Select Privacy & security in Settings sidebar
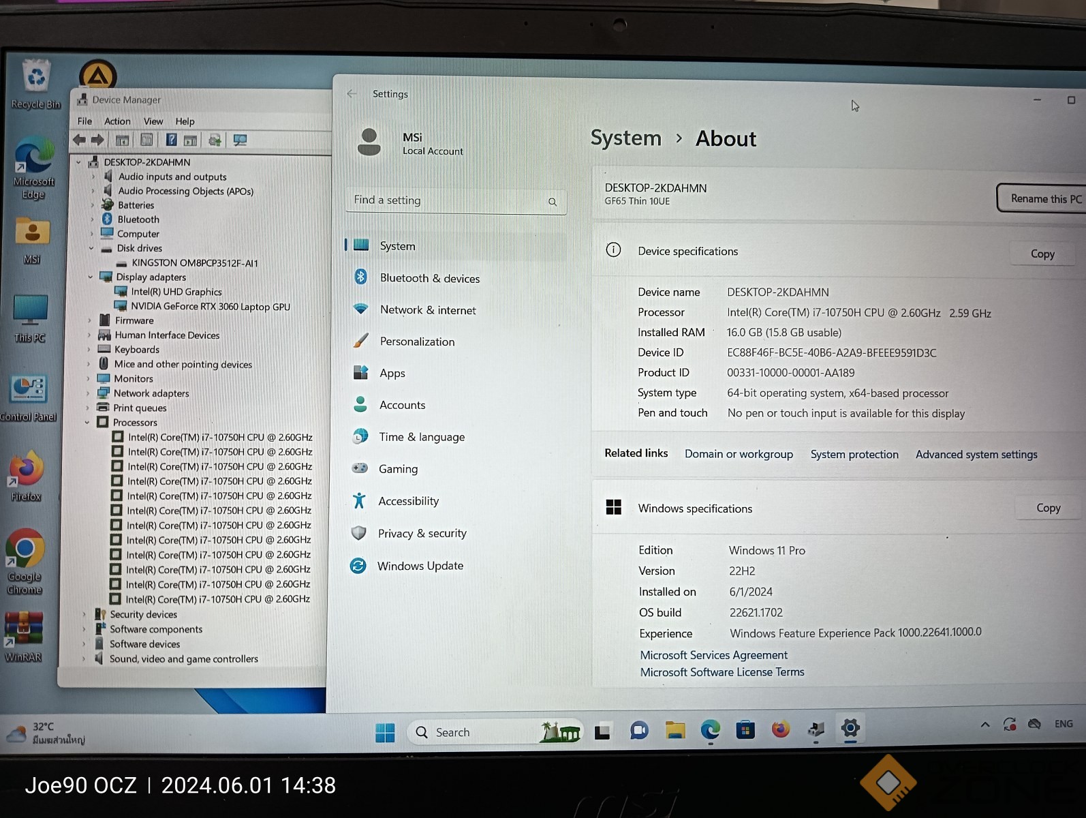Image resolution: width=1086 pixels, height=818 pixels. coord(455,533)
